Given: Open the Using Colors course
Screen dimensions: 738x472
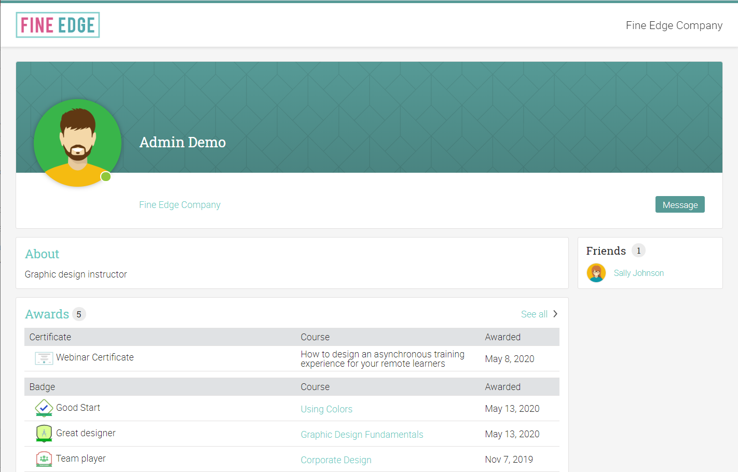Looking at the screenshot, I should tap(326, 409).
